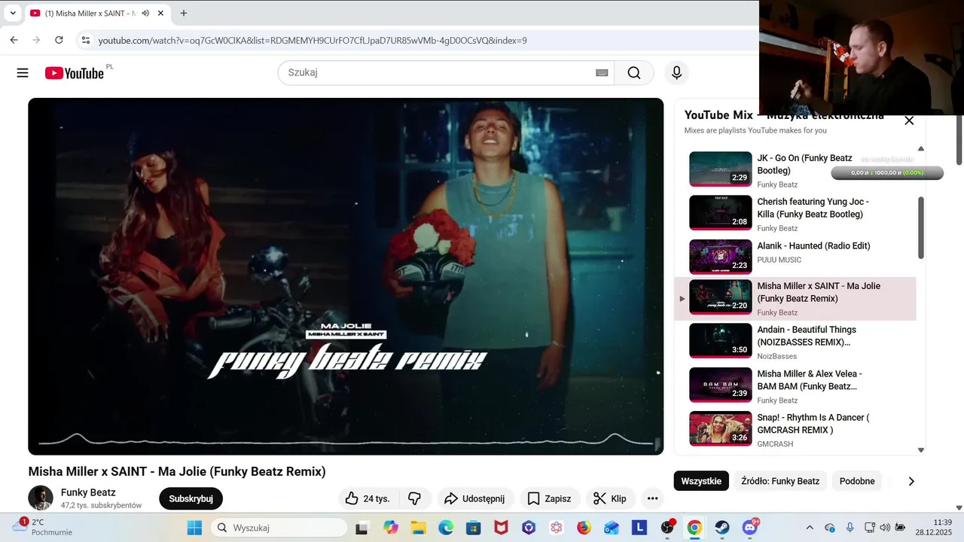This screenshot has height=542, width=964.
Task: Open PUUU MUSIC channel label
Action: pos(779,260)
